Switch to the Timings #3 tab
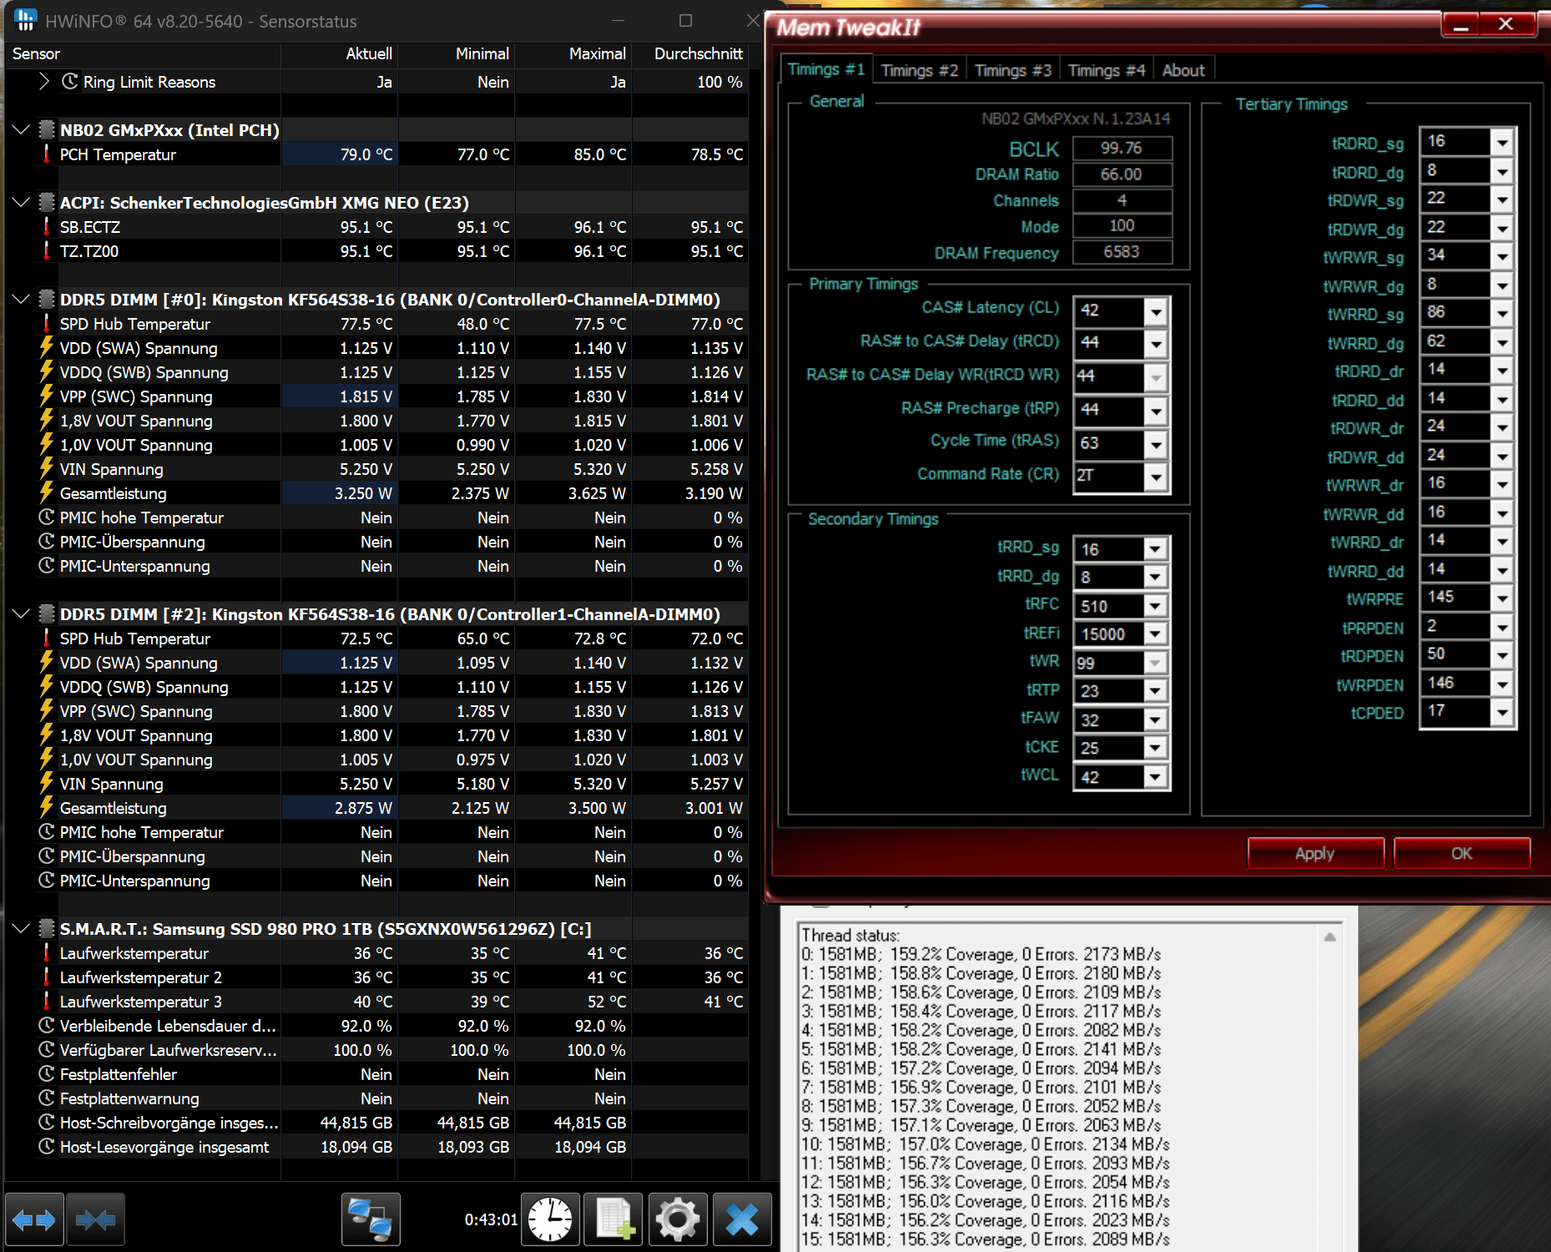The height and width of the screenshot is (1252, 1551). point(1013,70)
